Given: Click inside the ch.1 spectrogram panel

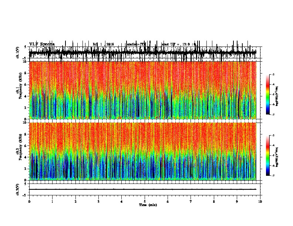Looking at the screenshot, I should 143,90.
